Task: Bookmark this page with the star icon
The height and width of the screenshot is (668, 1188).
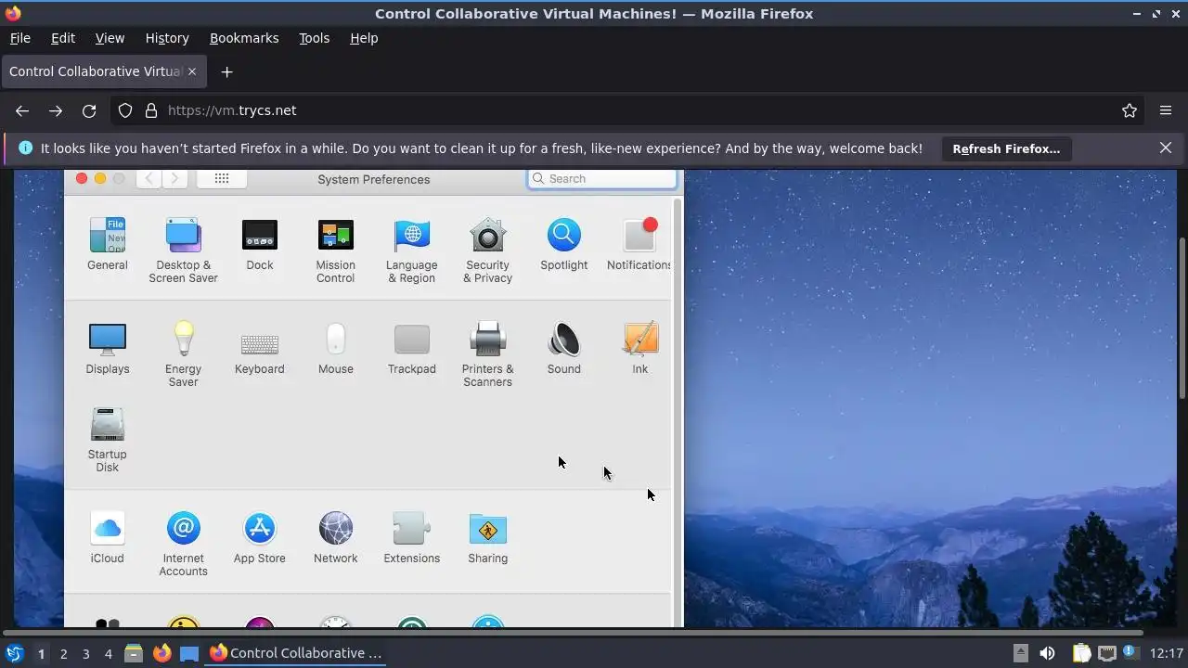Action: coord(1130,110)
